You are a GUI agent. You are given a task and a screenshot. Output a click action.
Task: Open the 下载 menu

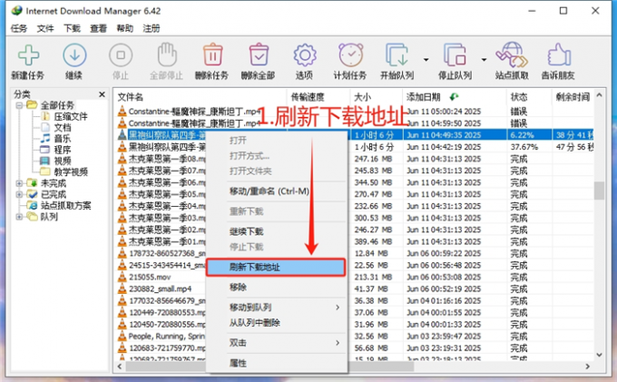[72, 28]
